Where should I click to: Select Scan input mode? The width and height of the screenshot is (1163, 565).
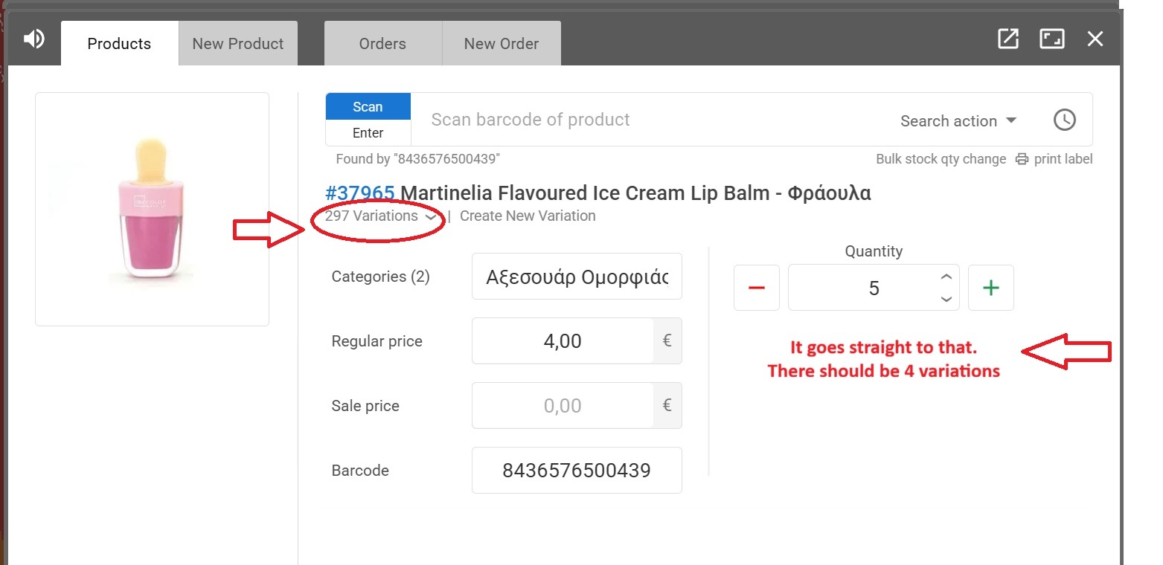click(x=368, y=106)
